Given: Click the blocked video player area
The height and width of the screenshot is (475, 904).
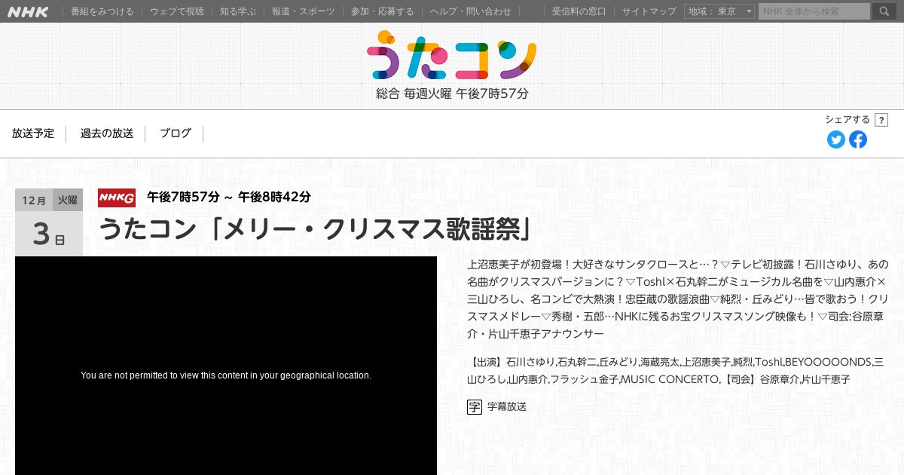Looking at the screenshot, I should click(226, 366).
